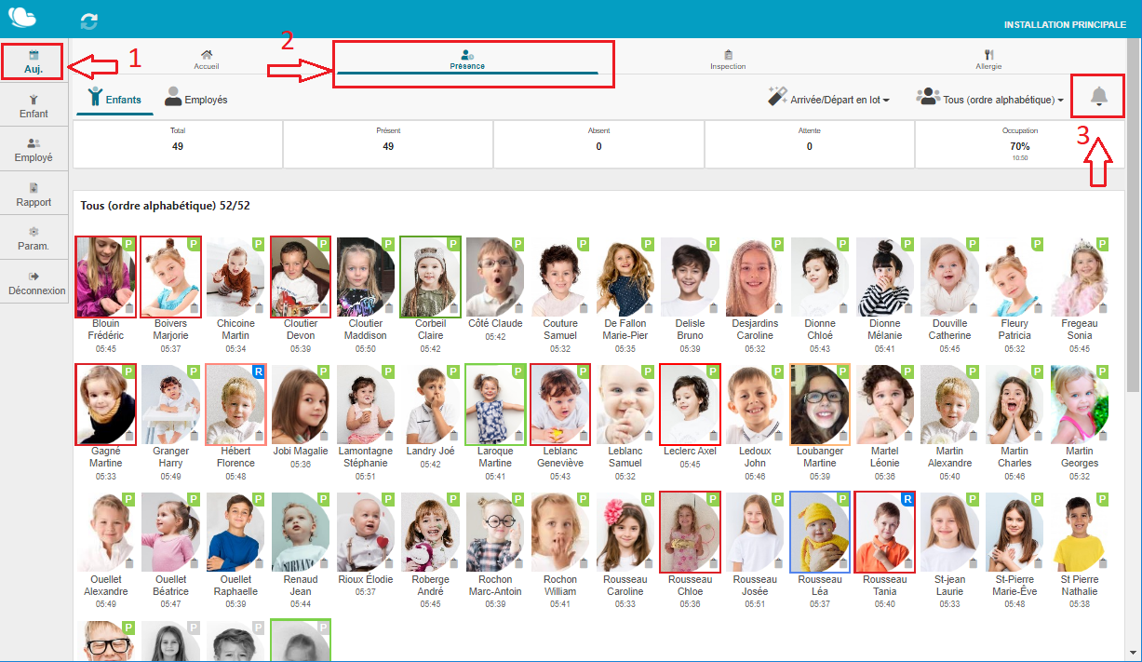Select the Enfants sub-tab

[114, 98]
